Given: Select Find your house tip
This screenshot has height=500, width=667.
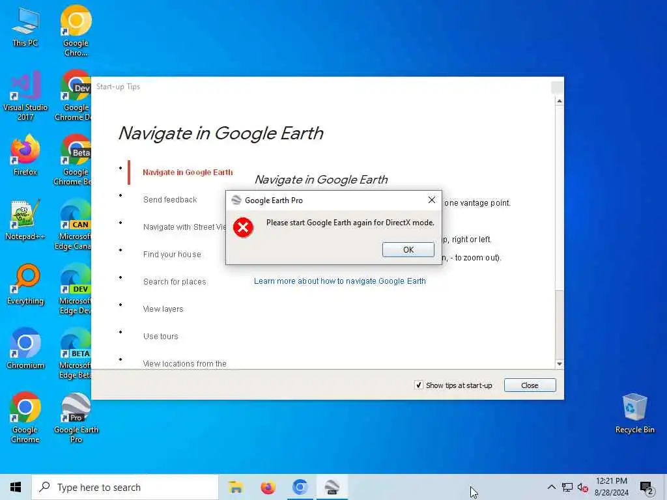Looking at the screenshot, I should [x=172, y=255].
